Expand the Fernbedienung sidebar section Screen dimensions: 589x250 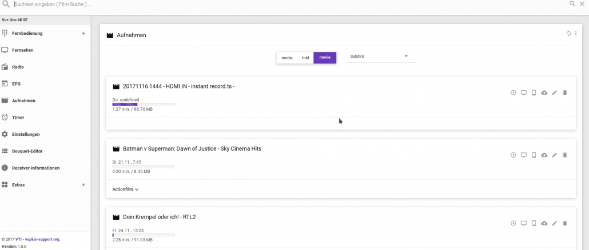83,33
